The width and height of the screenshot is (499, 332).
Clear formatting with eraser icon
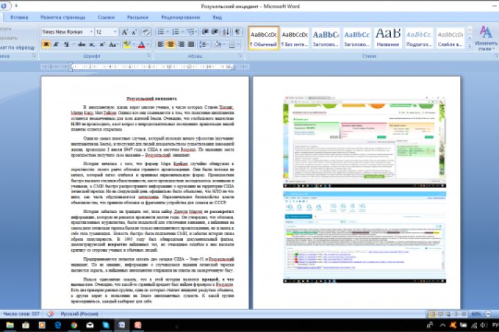click(146, 32)
